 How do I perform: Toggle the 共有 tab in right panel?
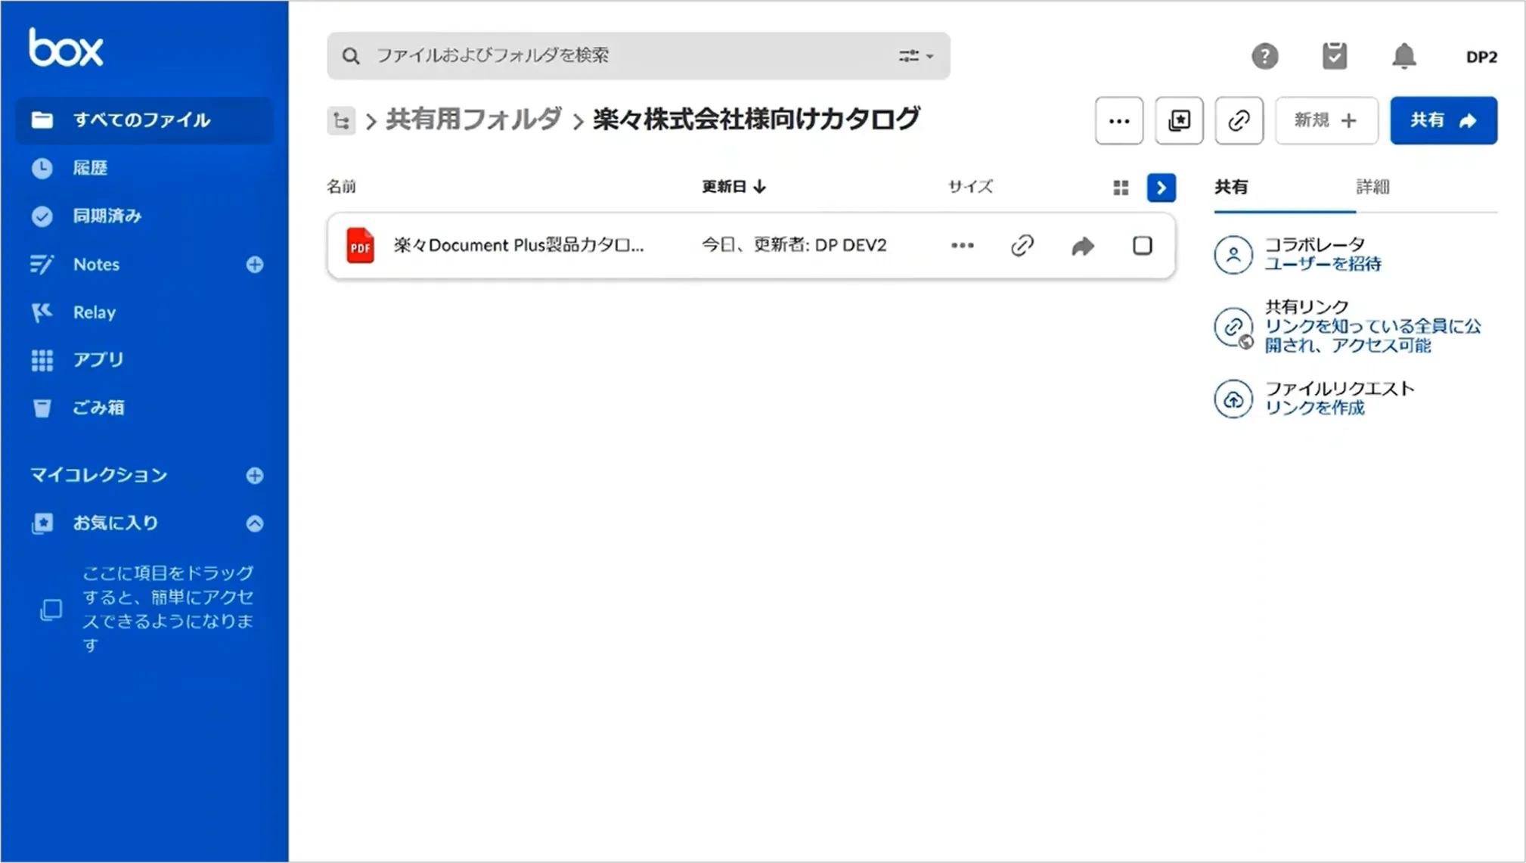click(1233, 187)
